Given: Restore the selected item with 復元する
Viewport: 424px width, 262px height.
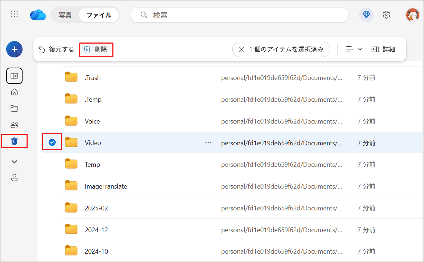Looking at the screenshot, I should coord(56,49).
